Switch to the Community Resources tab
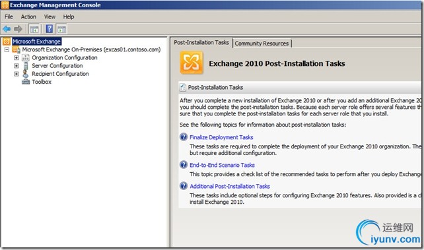This screenshot has height=250, width=424. click(x=262, y=43)
